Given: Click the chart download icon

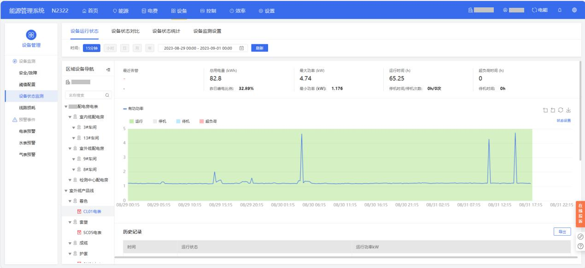Looking at the screenshot, I should (568, 110).
